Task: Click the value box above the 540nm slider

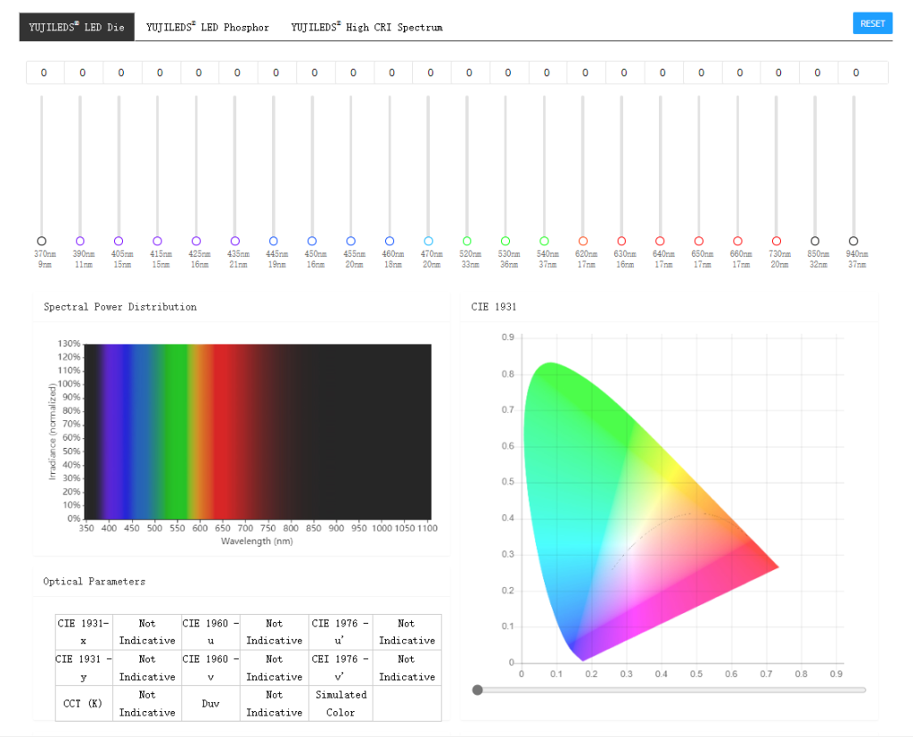Action: point(547,72)
